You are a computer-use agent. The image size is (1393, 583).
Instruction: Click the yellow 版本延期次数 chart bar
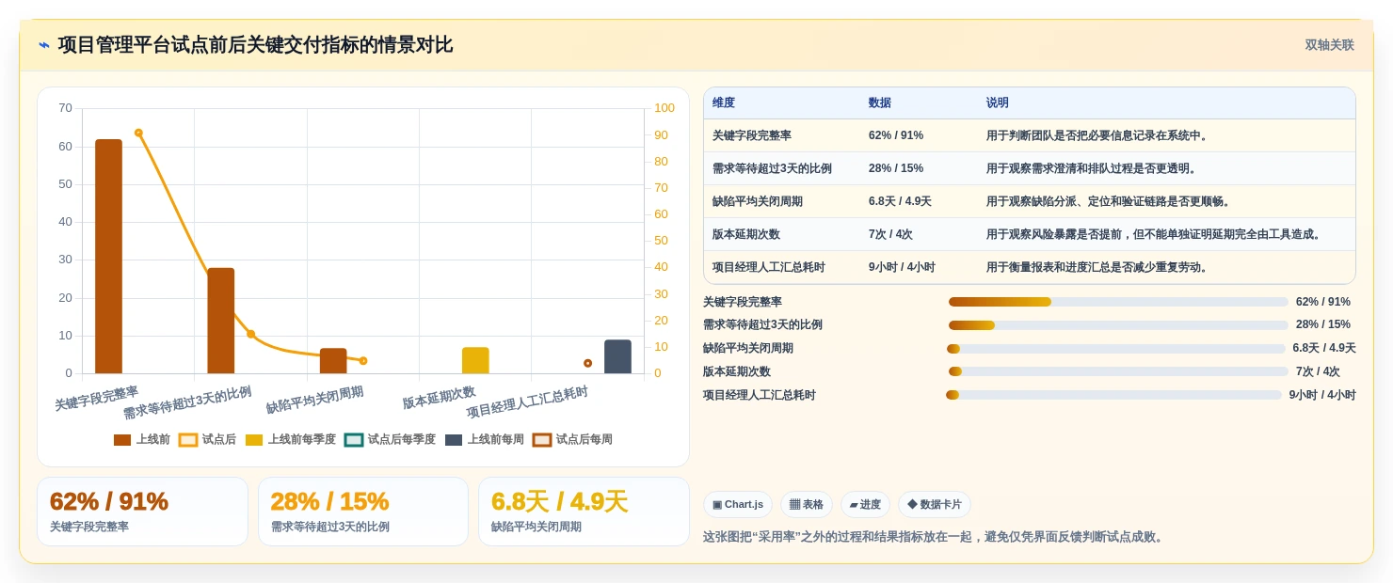475,360
